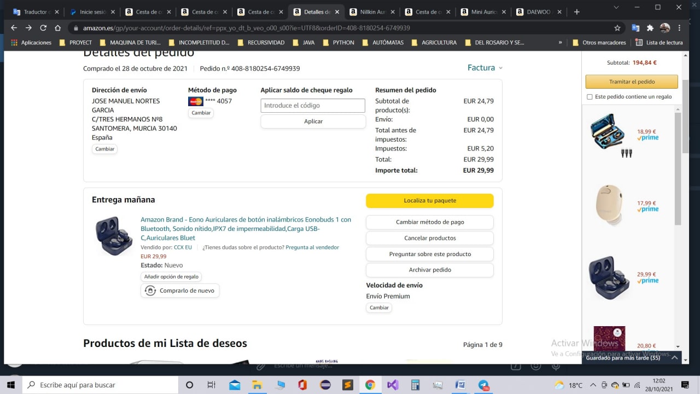Open the Calculator from the Windows taskbar

click(x=415, y=385)
